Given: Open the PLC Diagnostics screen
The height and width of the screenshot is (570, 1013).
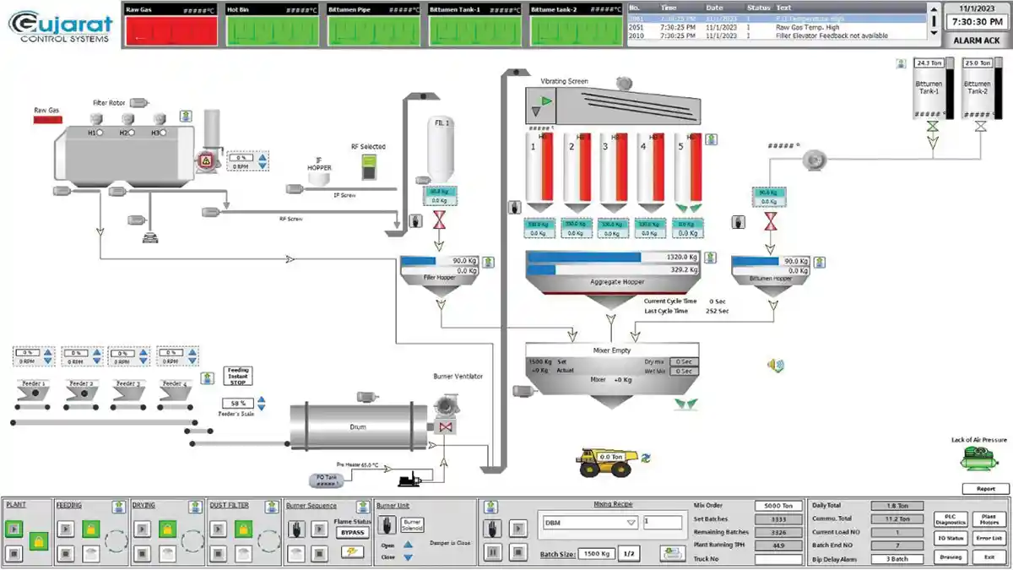Looking at the screenshot, I should coord(950,520).
